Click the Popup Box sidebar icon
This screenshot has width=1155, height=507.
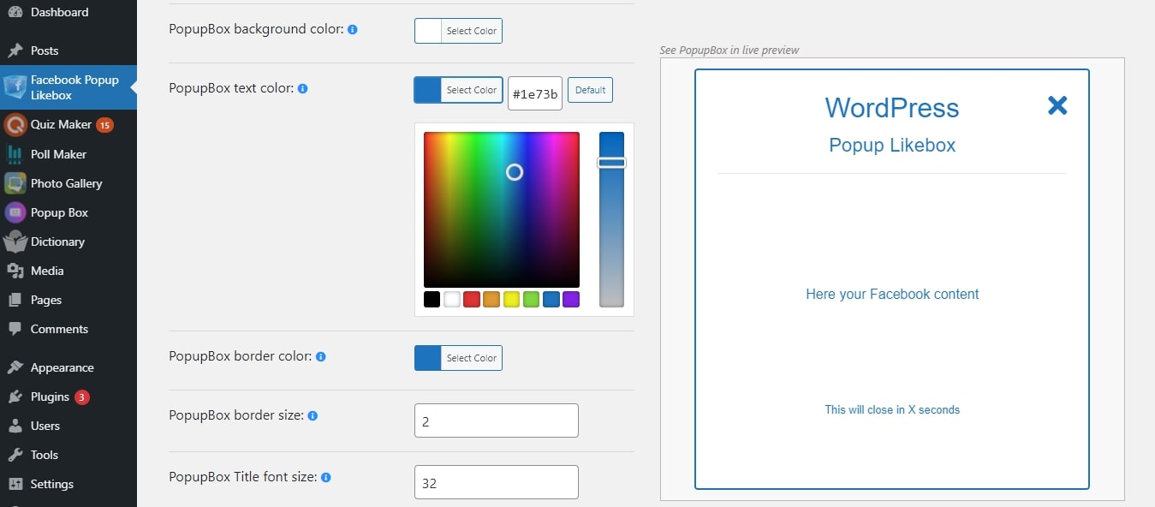coord(15,212)
